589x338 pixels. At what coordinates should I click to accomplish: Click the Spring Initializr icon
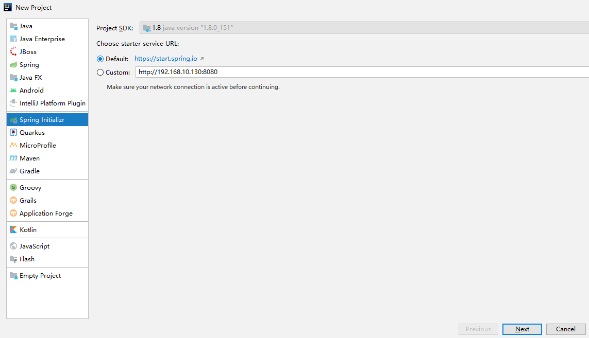pyautogui.click(x=13, y=120)
